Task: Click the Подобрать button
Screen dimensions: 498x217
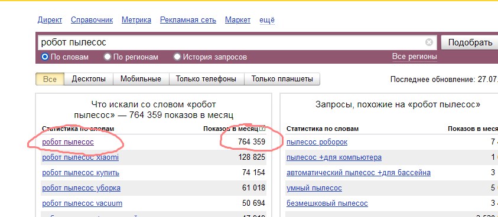Action: pos(470,42)
